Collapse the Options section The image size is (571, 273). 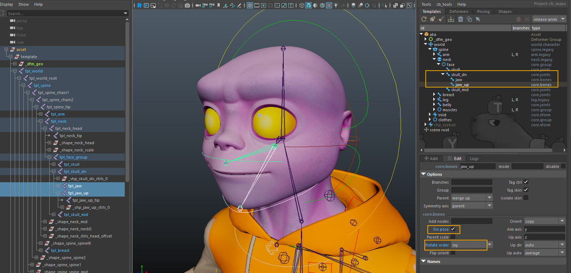[423, 174]
